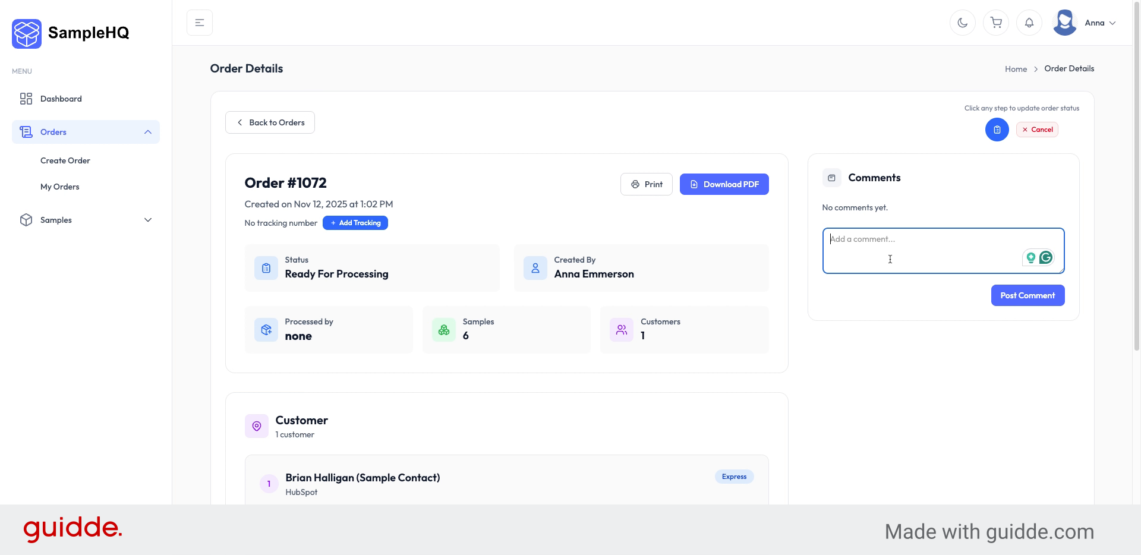This screenshot has height=555, width=1141.
Task: Click the green Samples cubes icon
Action: pyautogui.click(x=444, y=330)
